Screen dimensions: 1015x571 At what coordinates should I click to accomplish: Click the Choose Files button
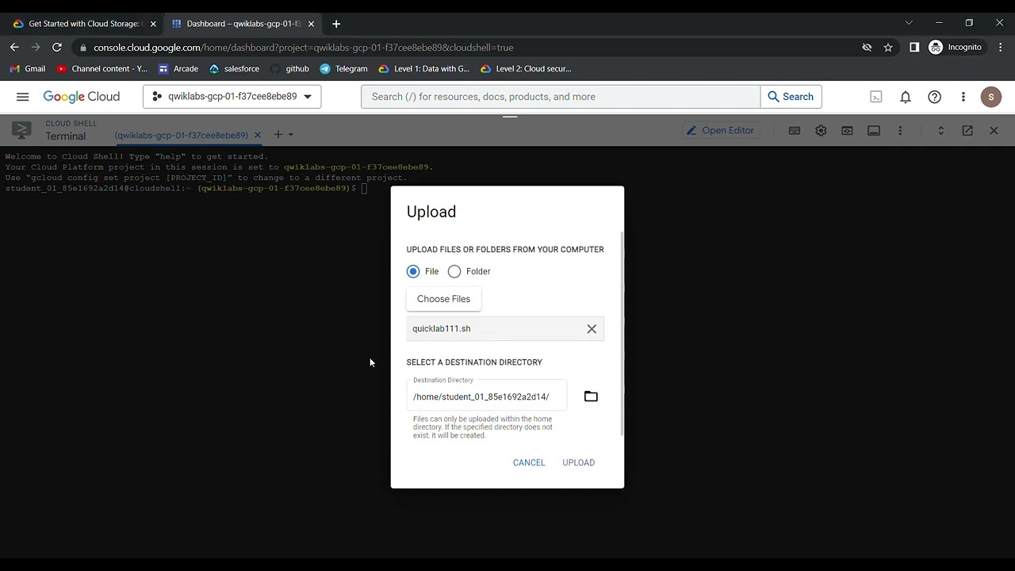click(443, 299)
